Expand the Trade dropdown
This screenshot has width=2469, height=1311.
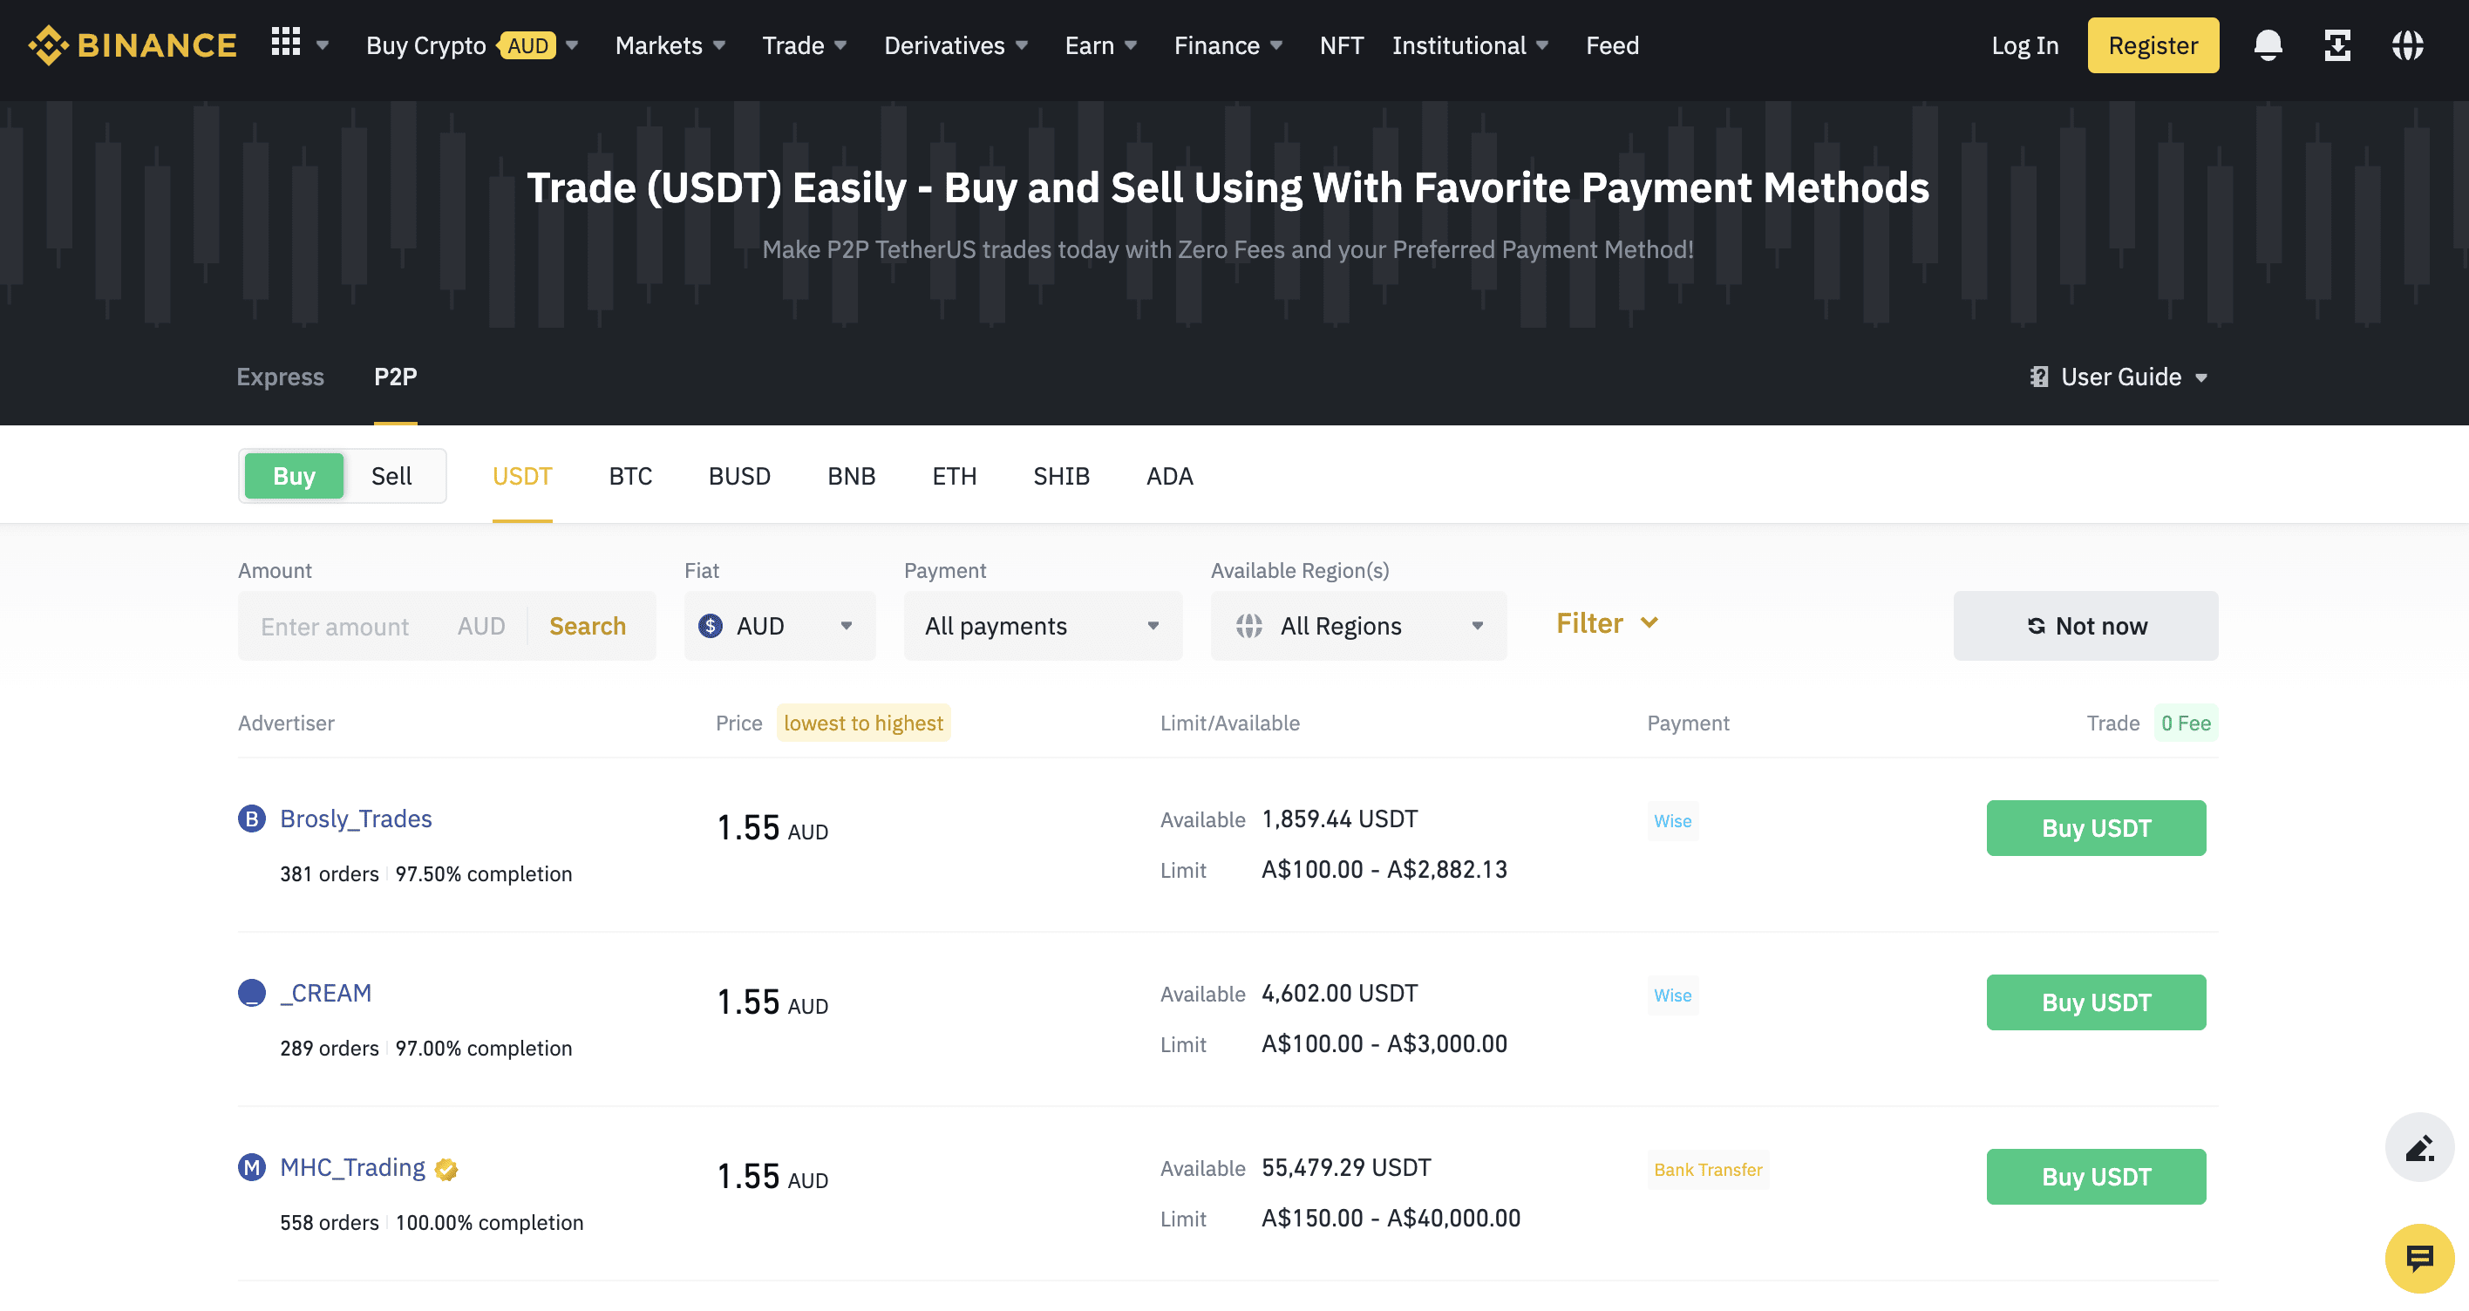804,45
